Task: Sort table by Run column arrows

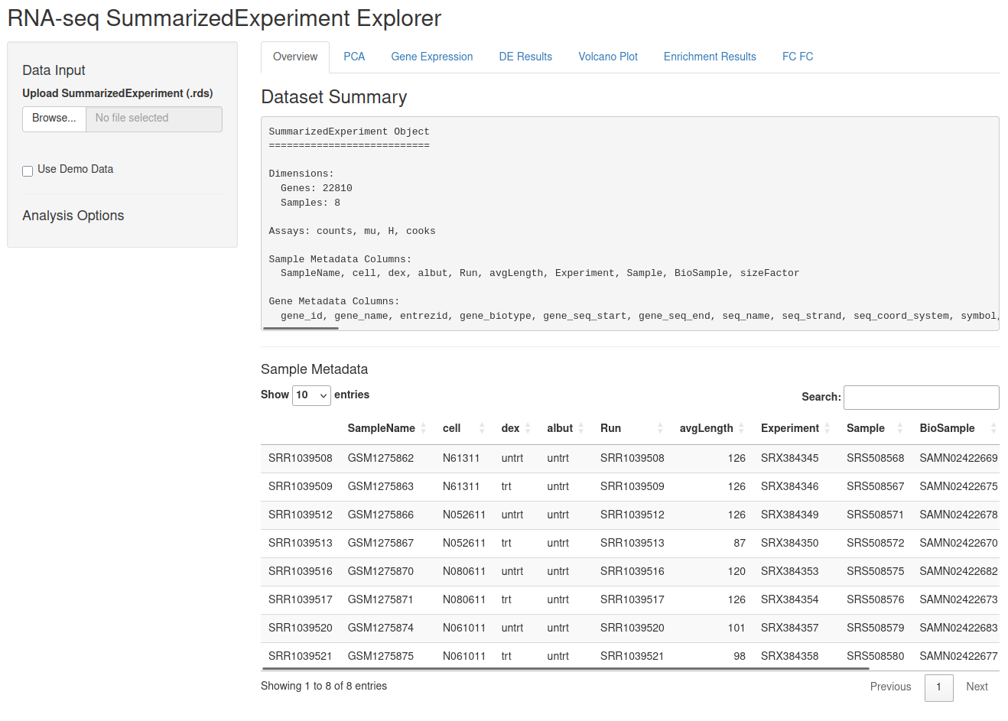Action: (x=660, y=428)
